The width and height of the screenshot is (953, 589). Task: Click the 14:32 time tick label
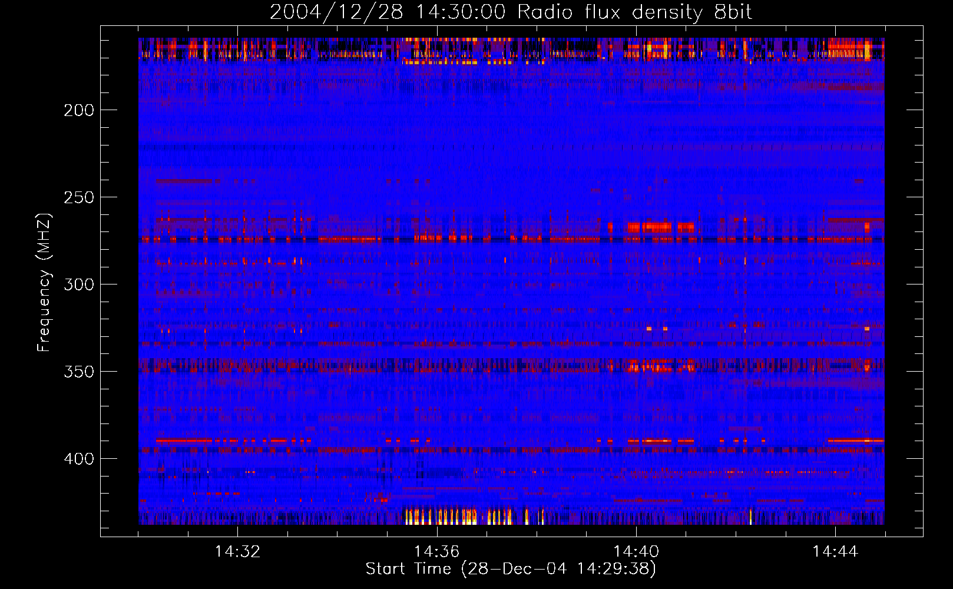238,552
